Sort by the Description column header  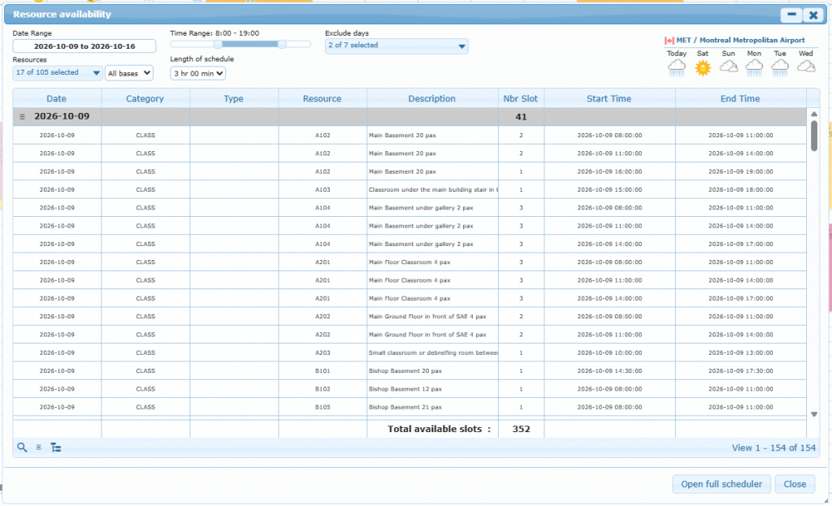tap(432, 98)
